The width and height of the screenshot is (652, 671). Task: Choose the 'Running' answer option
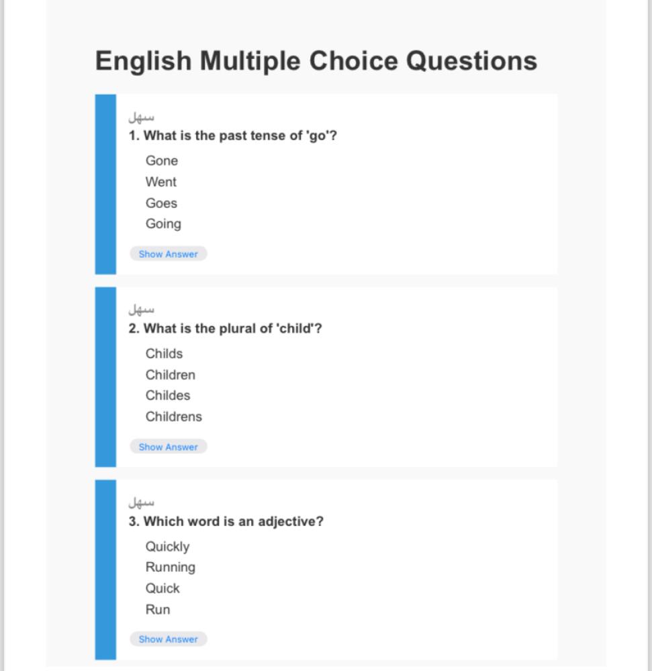click(171, 568)
